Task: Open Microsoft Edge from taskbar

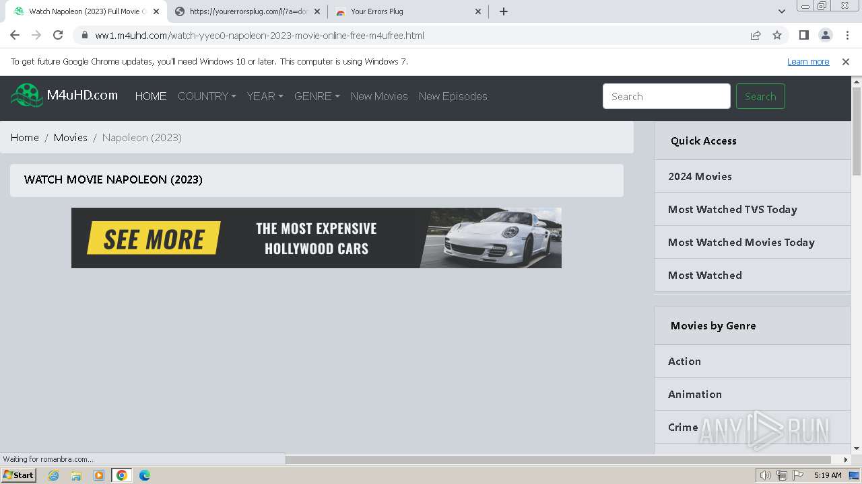Action: click(x=145, y=475)
